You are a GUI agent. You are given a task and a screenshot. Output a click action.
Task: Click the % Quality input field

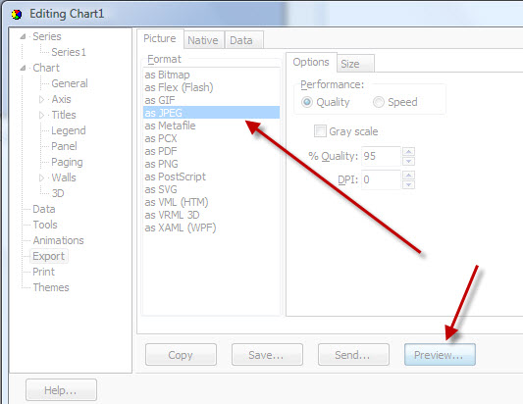pyautogui.click(x=381, y=156)
